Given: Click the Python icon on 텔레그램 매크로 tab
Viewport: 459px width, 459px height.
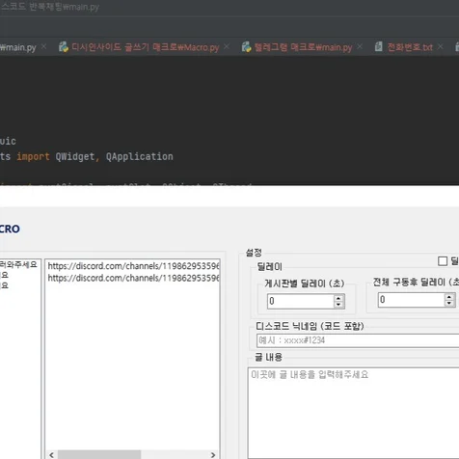Looking at the screenshot, I should click(246, 47).
